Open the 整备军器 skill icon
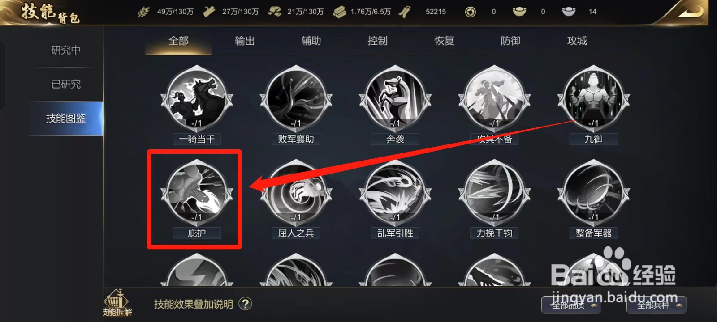717x322 pixels. (x=593, y=194)
